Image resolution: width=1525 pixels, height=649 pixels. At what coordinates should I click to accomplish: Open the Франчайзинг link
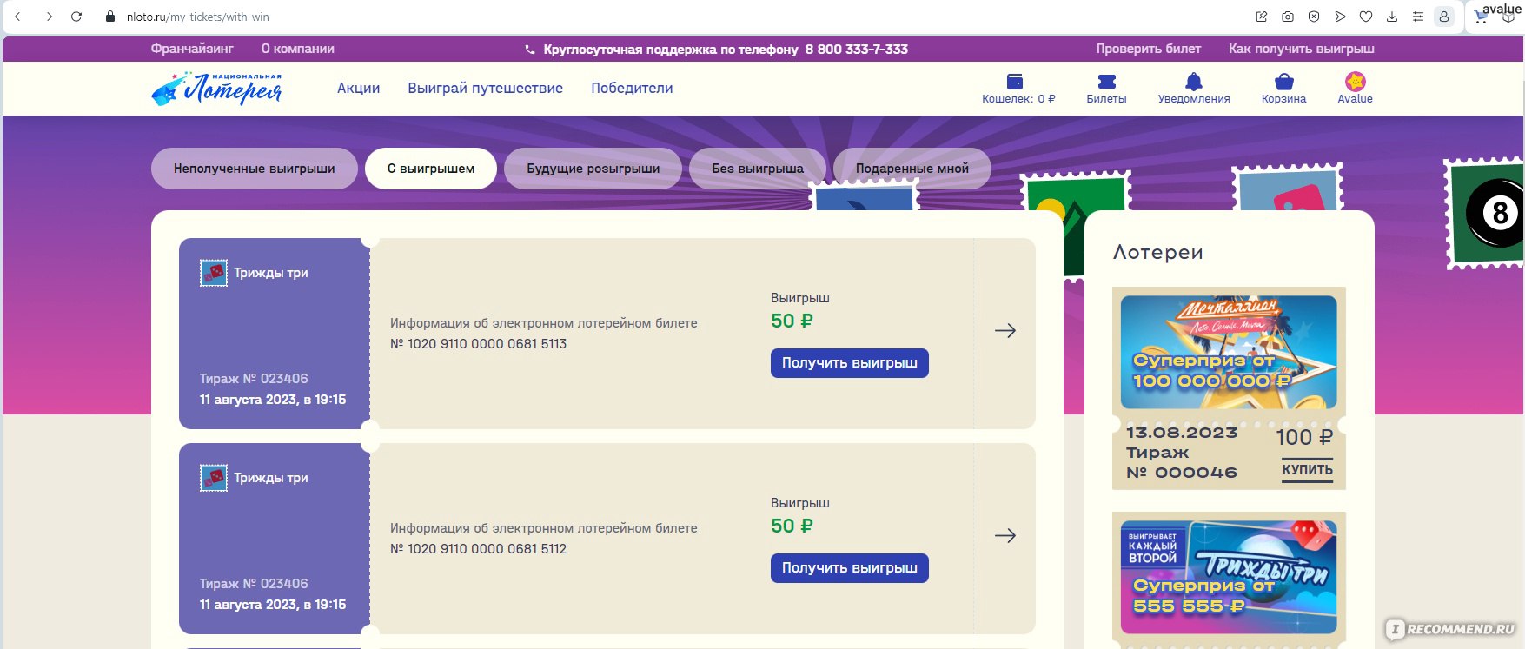(192, 49)
